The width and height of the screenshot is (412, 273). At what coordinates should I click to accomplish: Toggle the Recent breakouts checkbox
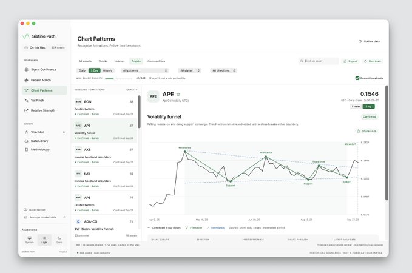[x=357, y=78]
